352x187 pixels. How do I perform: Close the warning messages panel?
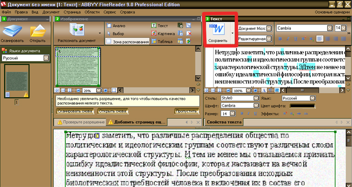[x=198, y=122]
